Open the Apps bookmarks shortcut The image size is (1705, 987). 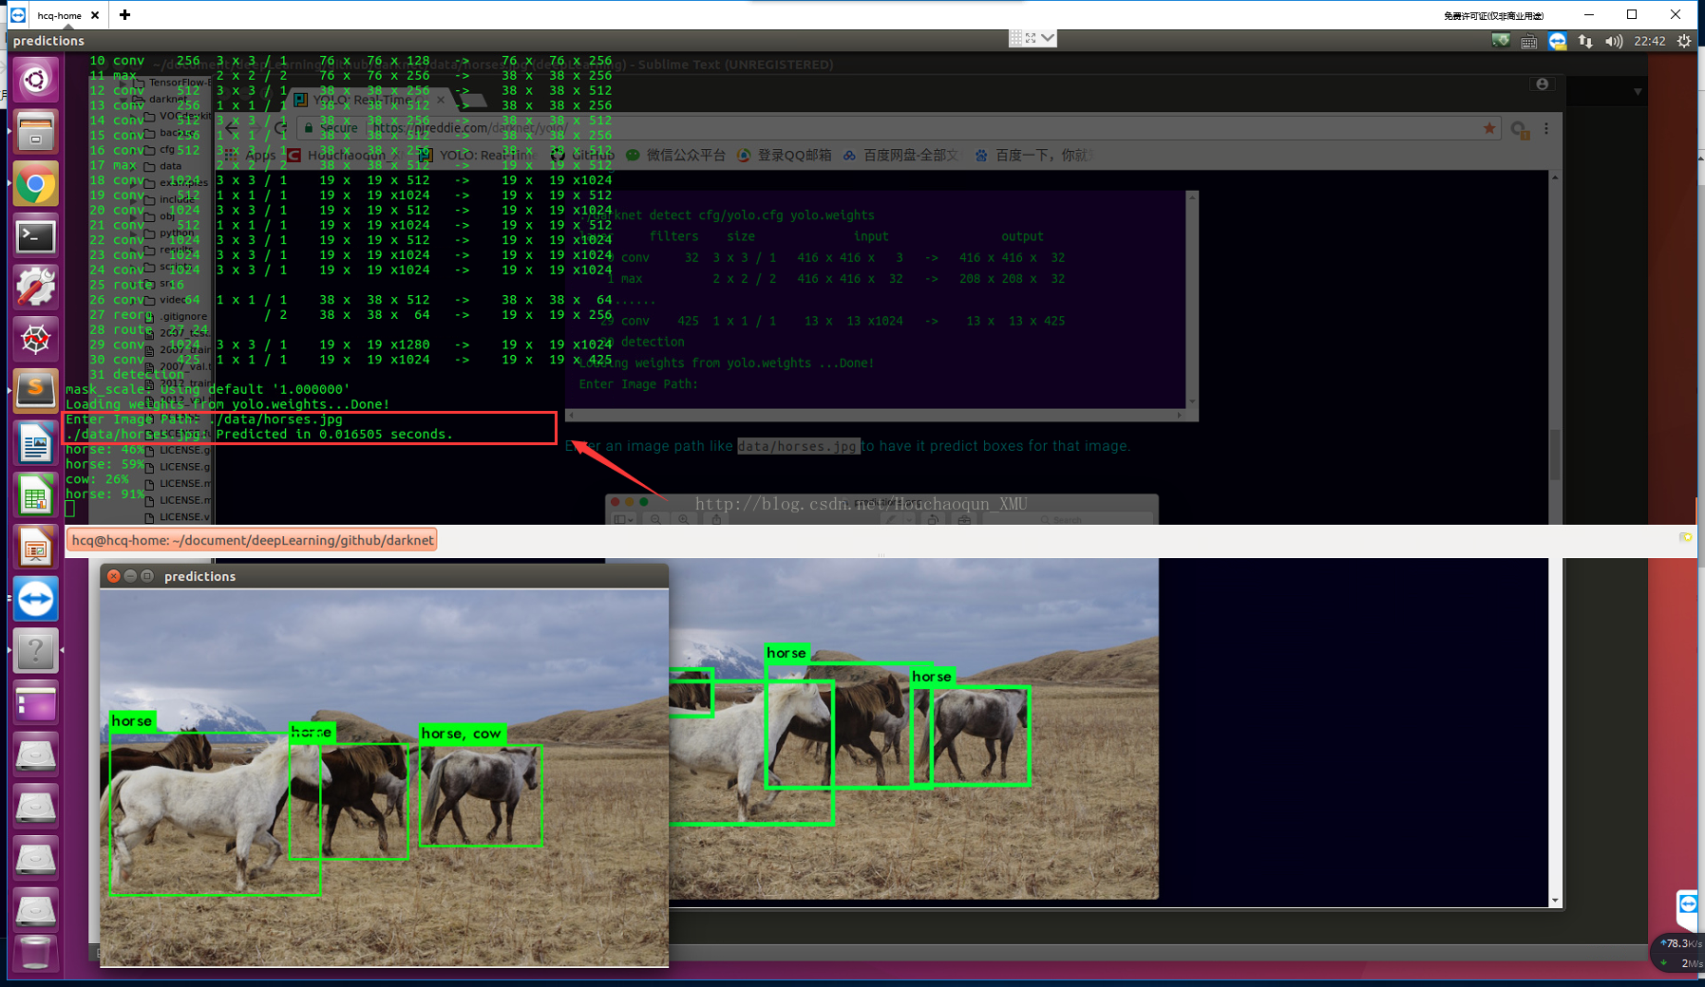(251, 155)
